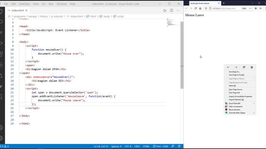
Task: Close the index.html editor tab
Action: pyautogui.click(x=26, y=10)
